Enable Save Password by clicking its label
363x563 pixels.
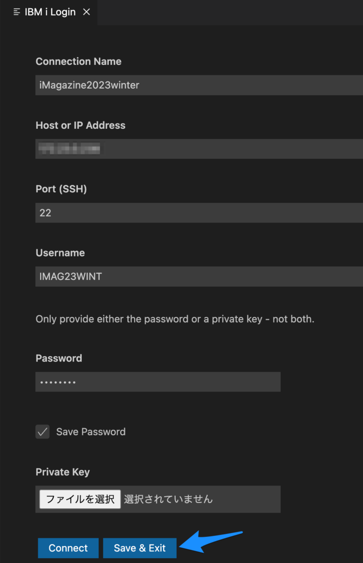91,432
